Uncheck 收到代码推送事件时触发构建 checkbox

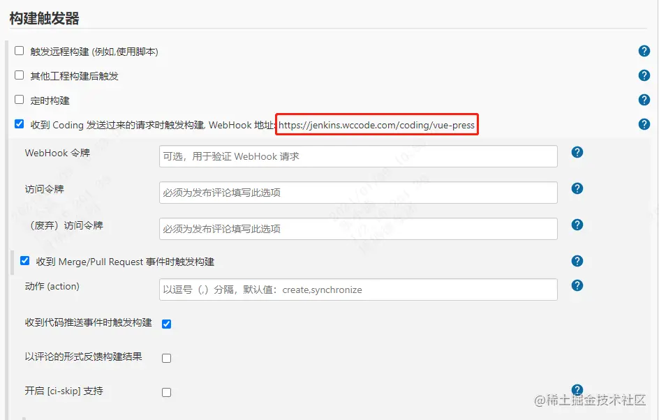coord(166,324)
